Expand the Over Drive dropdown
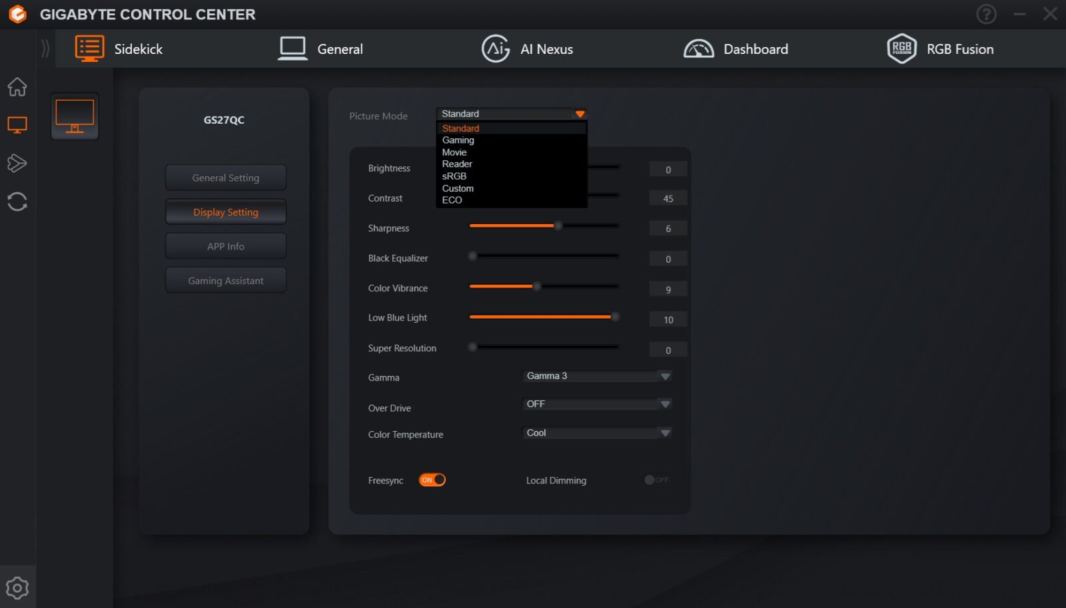1066x608 pixels. tap(596, 404)
